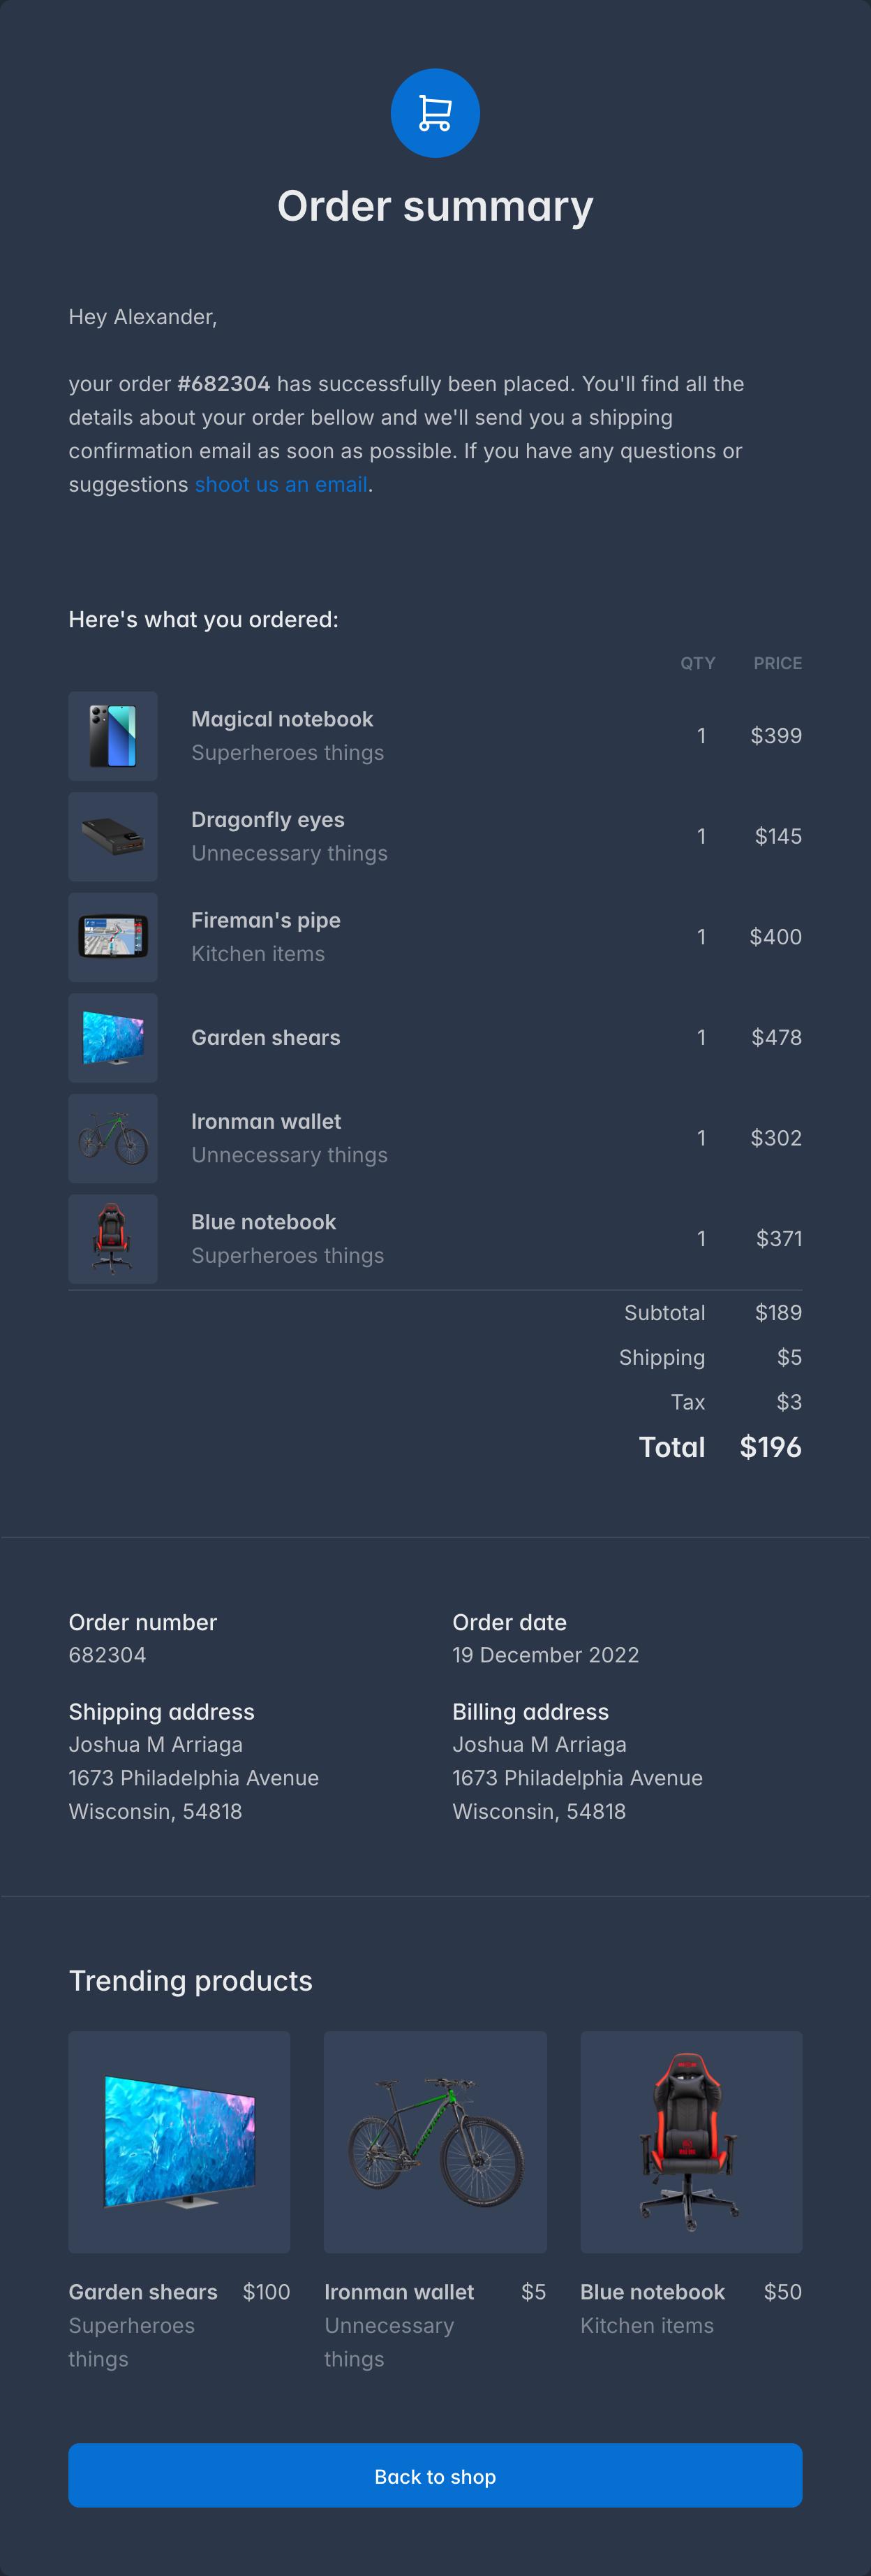The height and width of the screenshot is (2576, 871).
Task: Click trending Blue notebook title priced $50
Action: 653,2292
